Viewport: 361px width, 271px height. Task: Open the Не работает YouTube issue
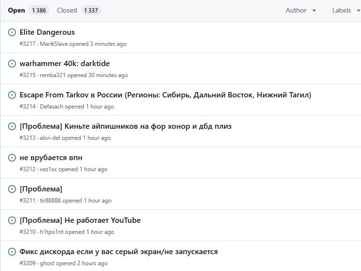[x=80, y=220]
